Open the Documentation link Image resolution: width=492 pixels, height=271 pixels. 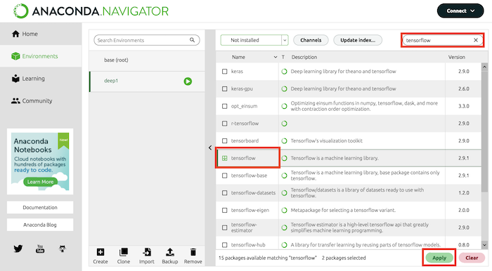40,207
